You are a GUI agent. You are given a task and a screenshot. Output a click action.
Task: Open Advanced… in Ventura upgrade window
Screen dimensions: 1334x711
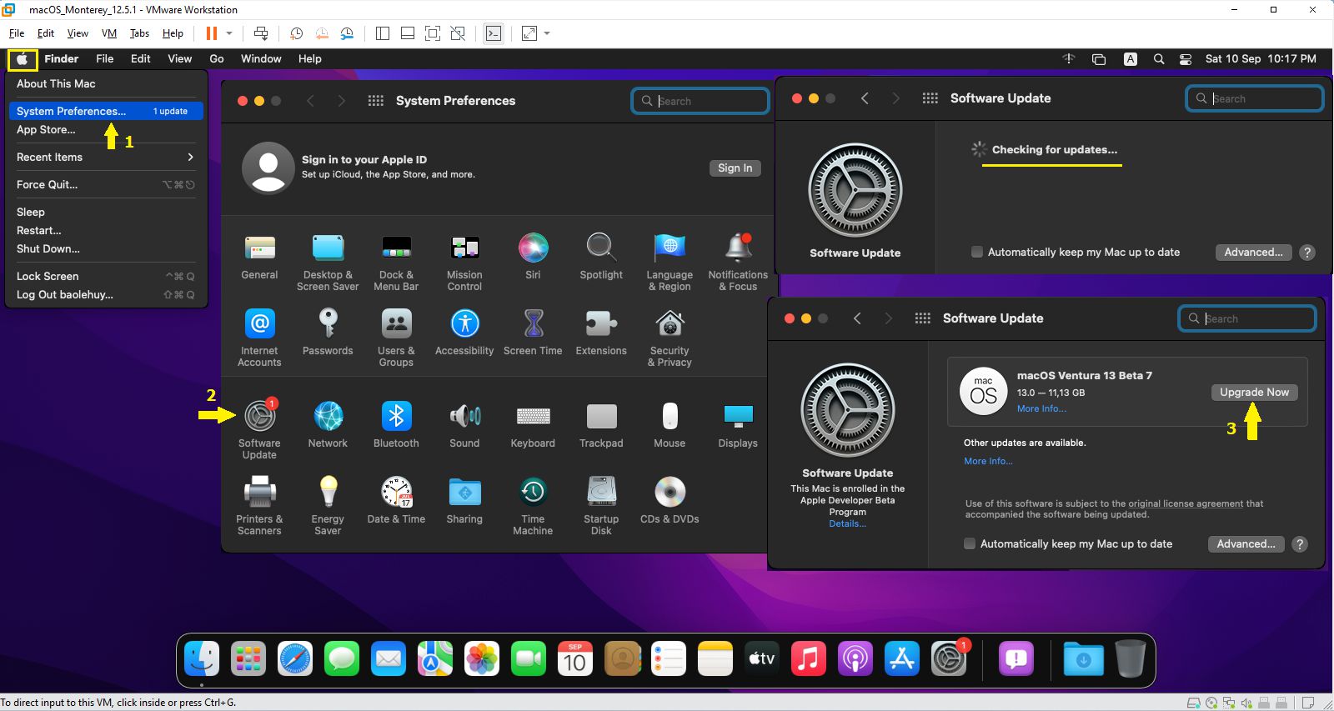click(1246, 543)
